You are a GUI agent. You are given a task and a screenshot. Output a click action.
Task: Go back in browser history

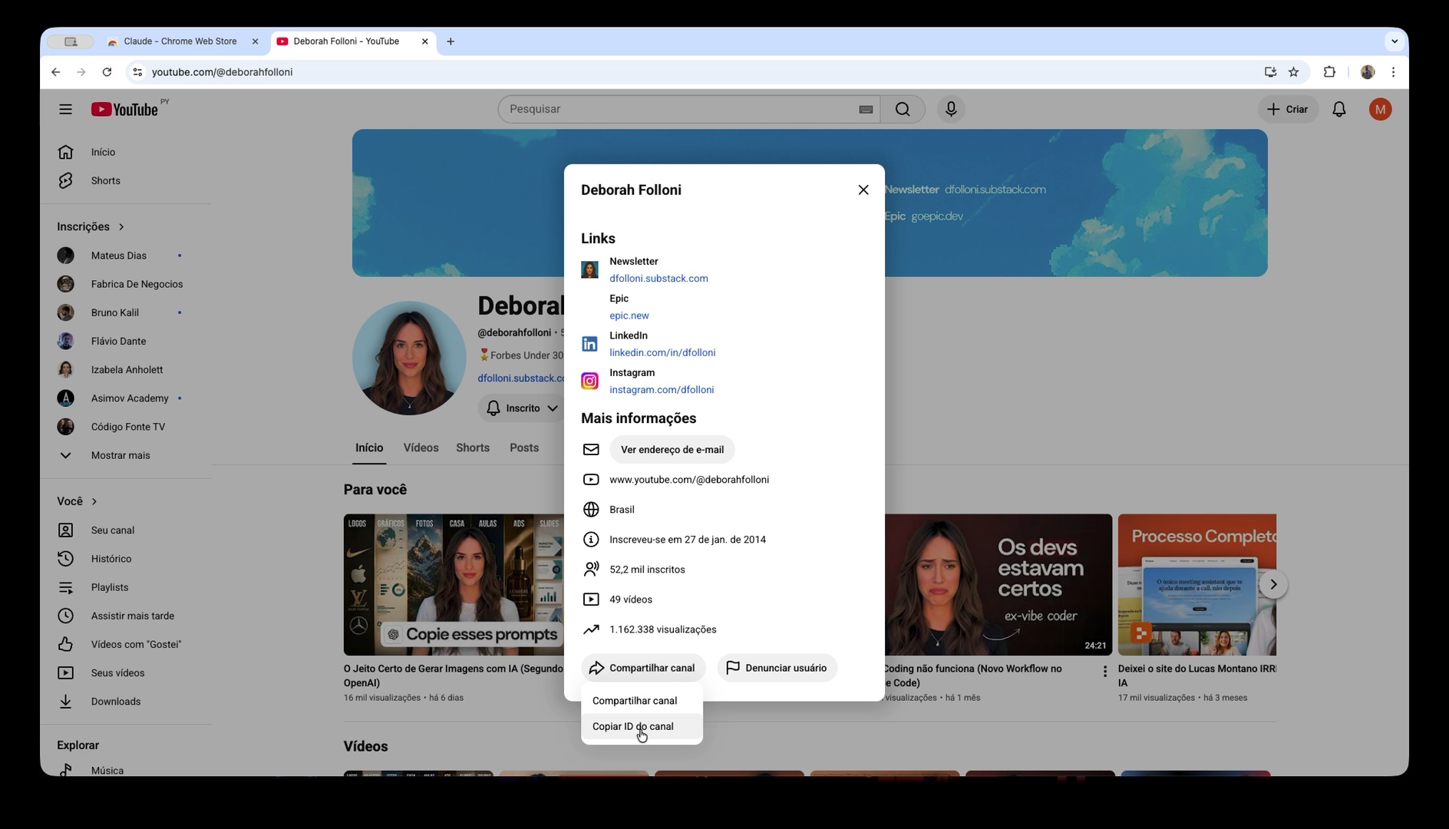pyautogui.click(x=56, y=72)
